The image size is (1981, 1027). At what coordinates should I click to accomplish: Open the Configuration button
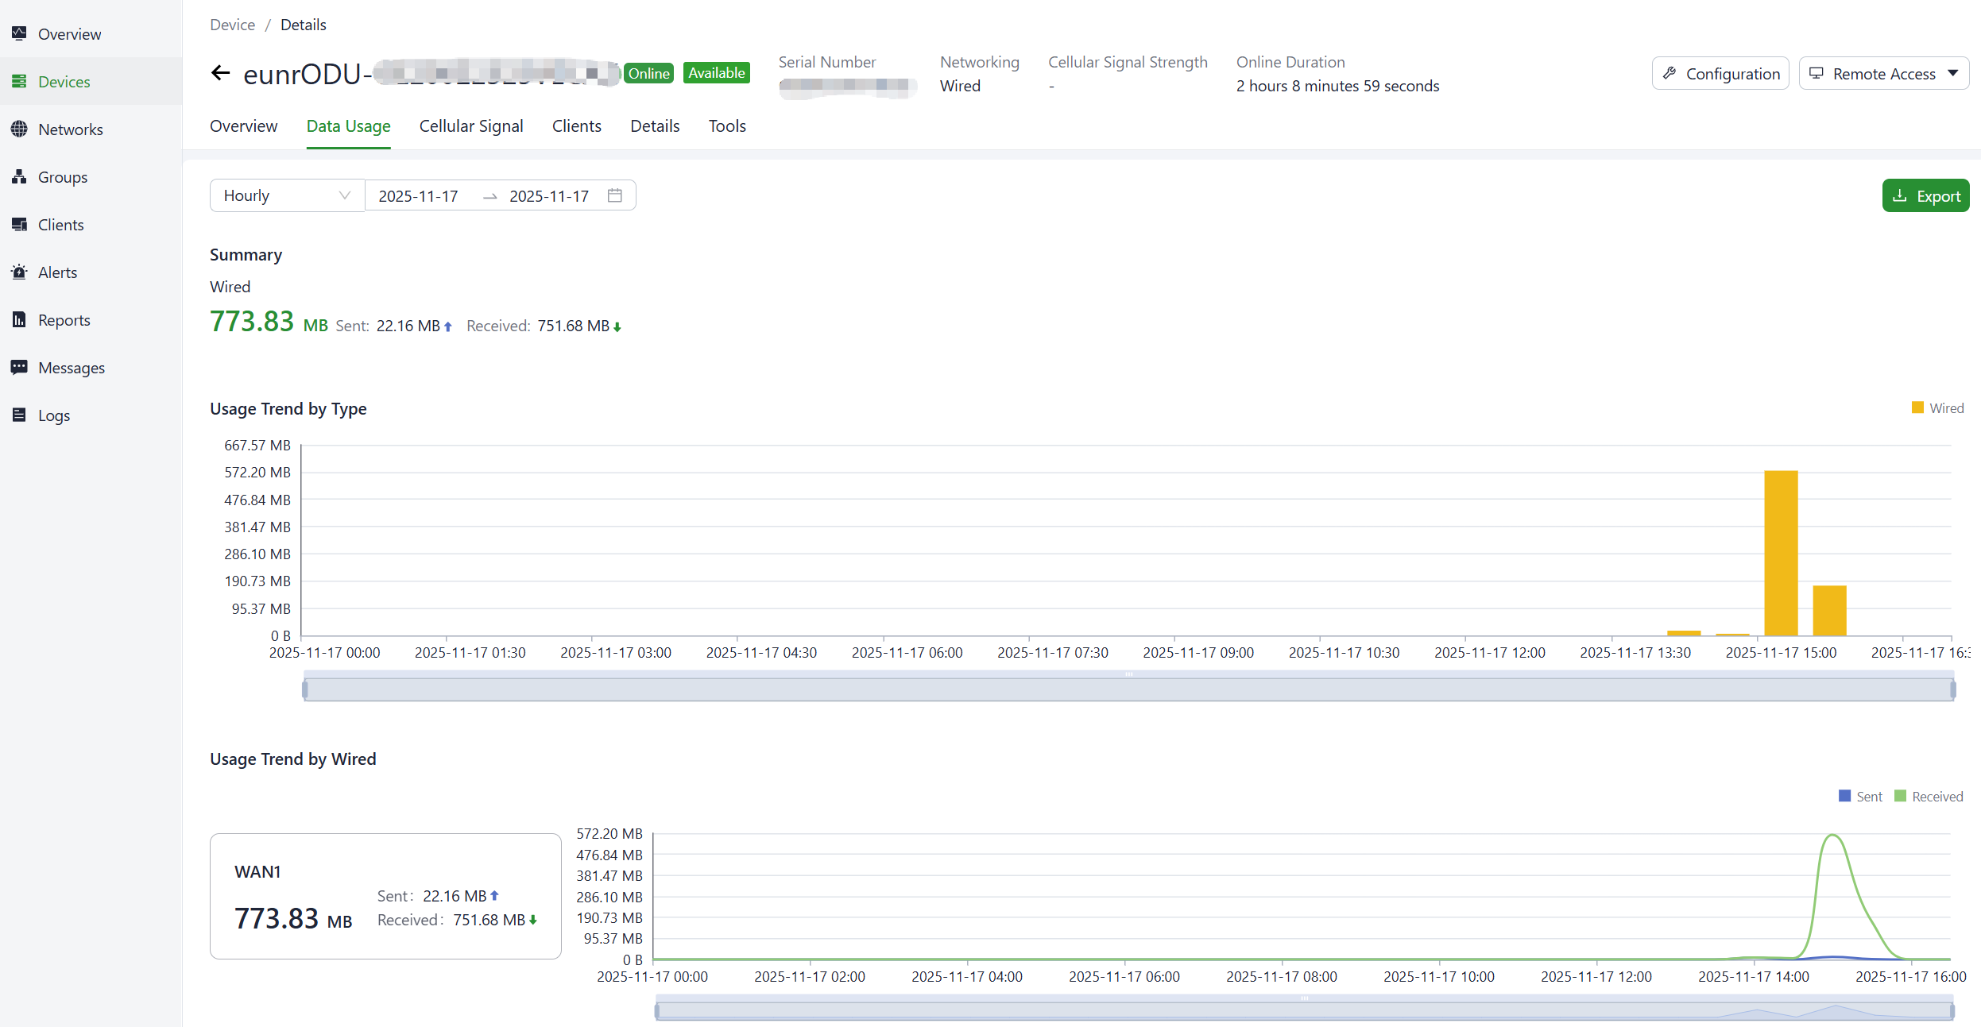1720,73
